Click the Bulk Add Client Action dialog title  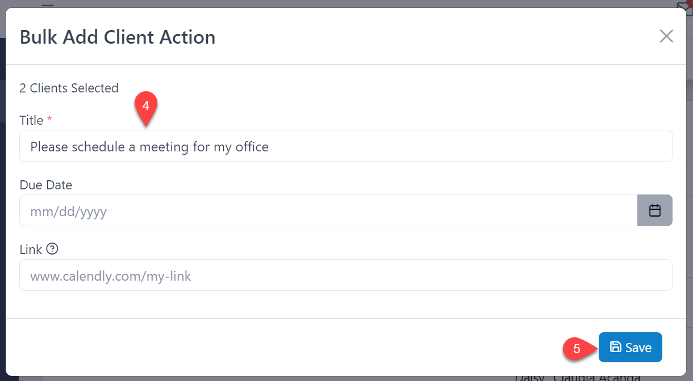click(x=118, y=36)
